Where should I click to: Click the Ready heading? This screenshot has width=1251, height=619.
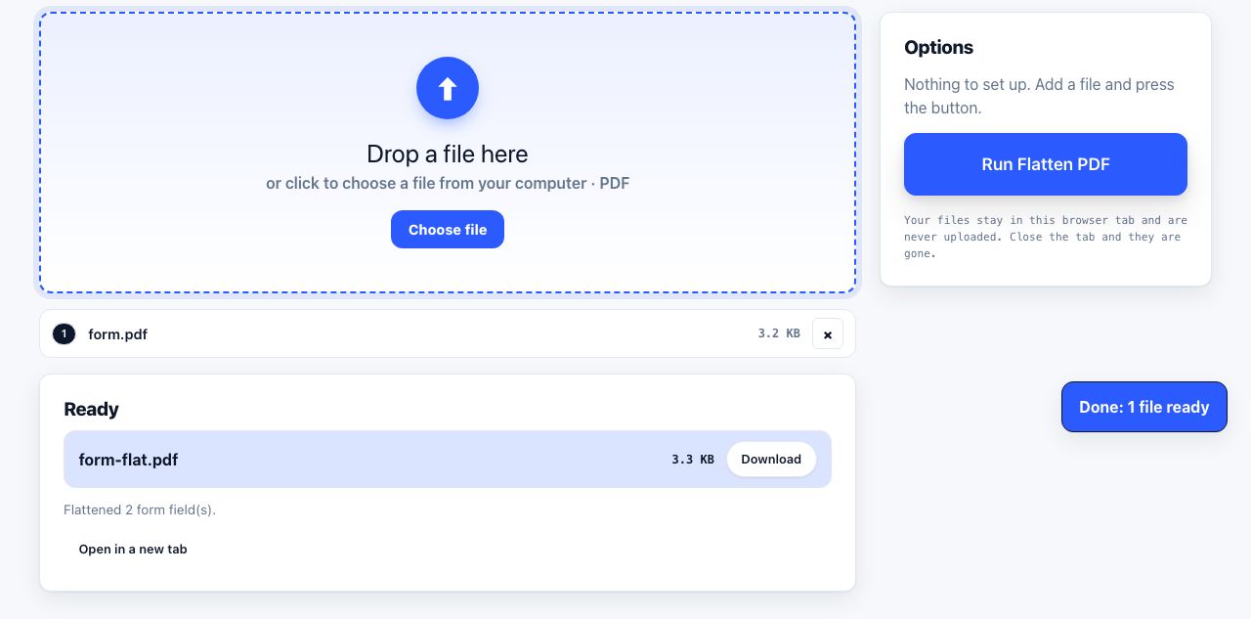92,410
